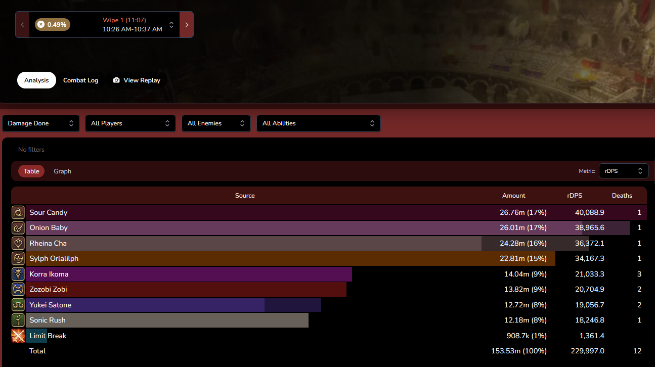Open the All Abilities dropdown
Viewport: 655px width, 367px height.
pos(319,123)
